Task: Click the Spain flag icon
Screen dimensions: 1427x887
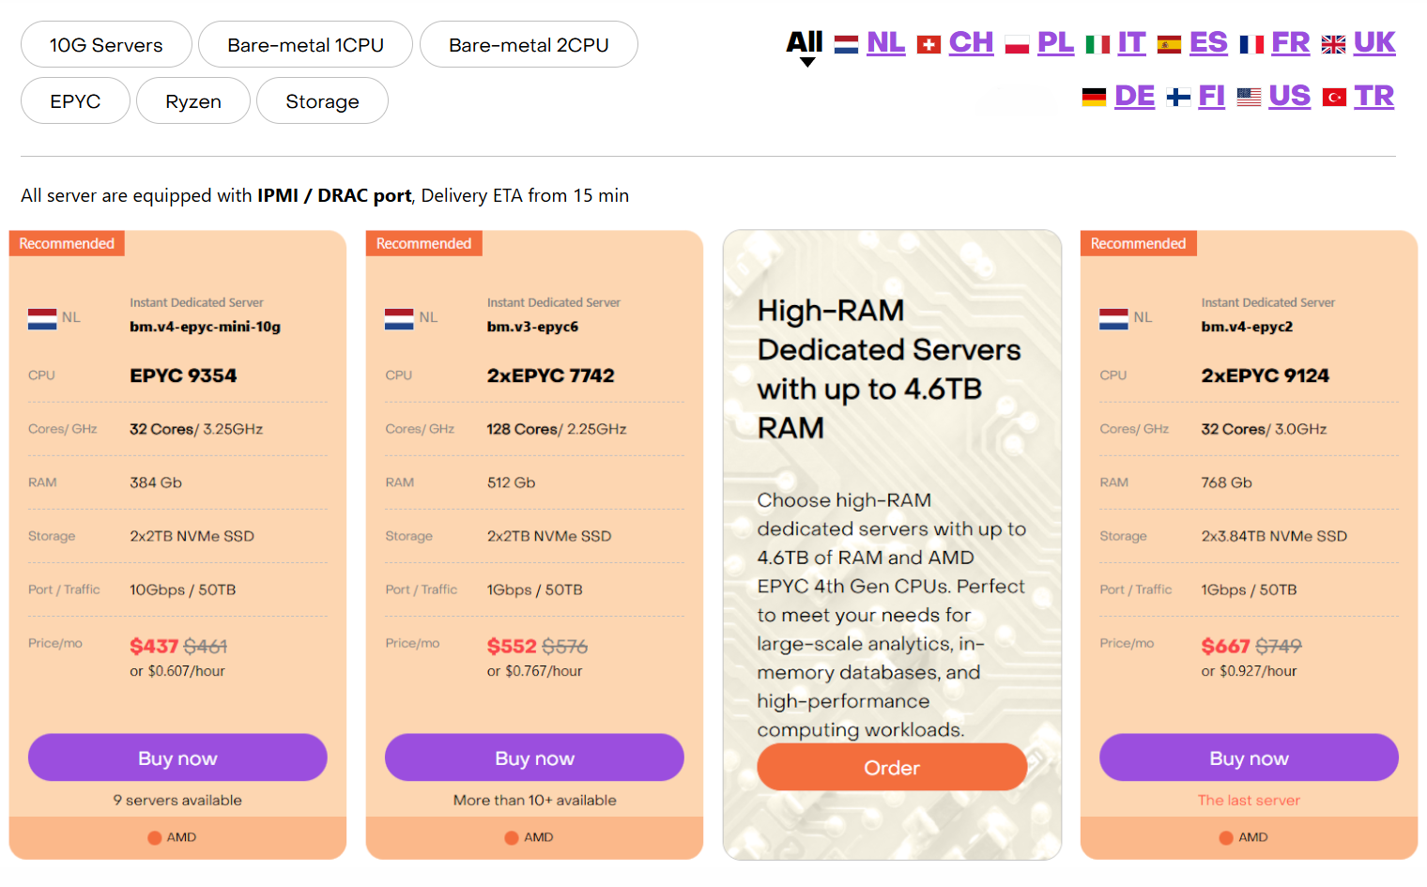Action: pos(1169,44)
